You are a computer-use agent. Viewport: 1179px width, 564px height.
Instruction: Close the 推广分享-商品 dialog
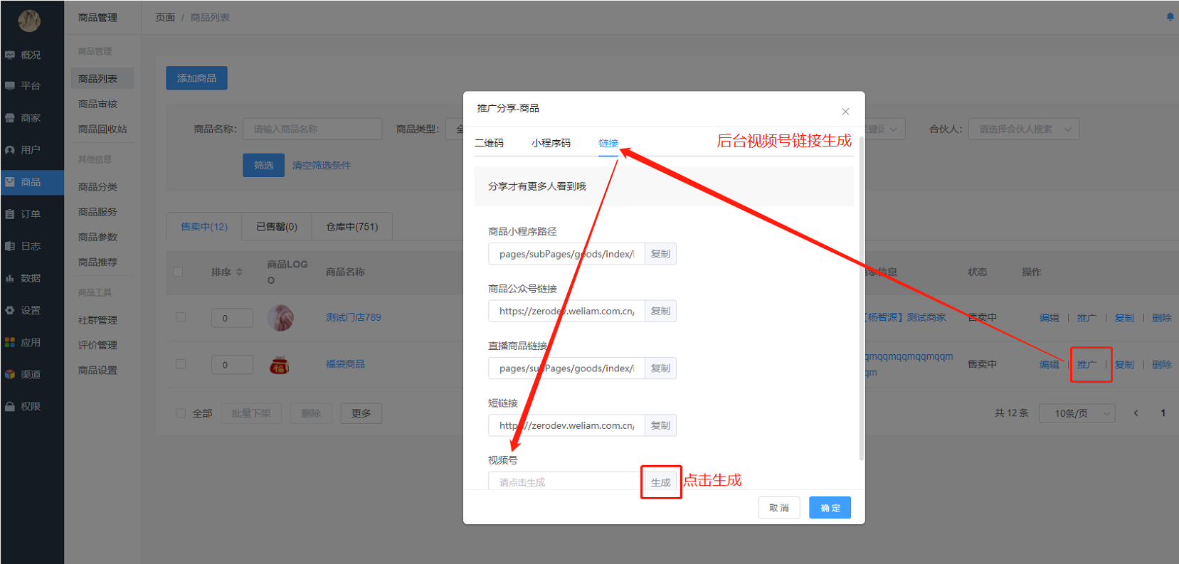click(x=845, y=112)
